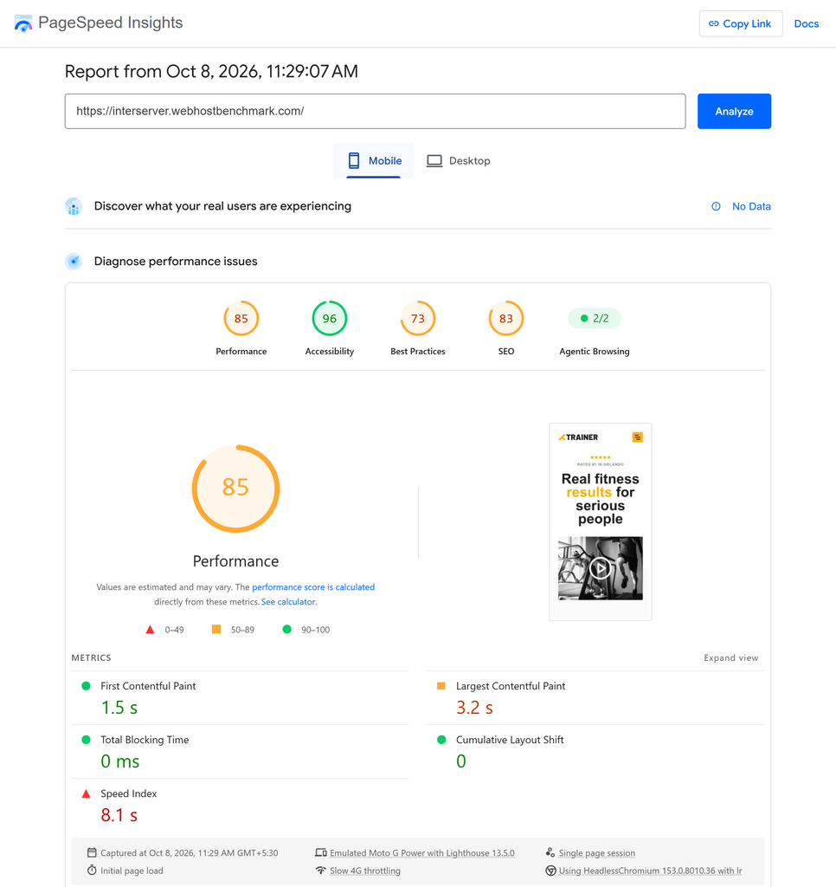Click the PageSpeed Insights logo icon

click(x=23, y=23)
